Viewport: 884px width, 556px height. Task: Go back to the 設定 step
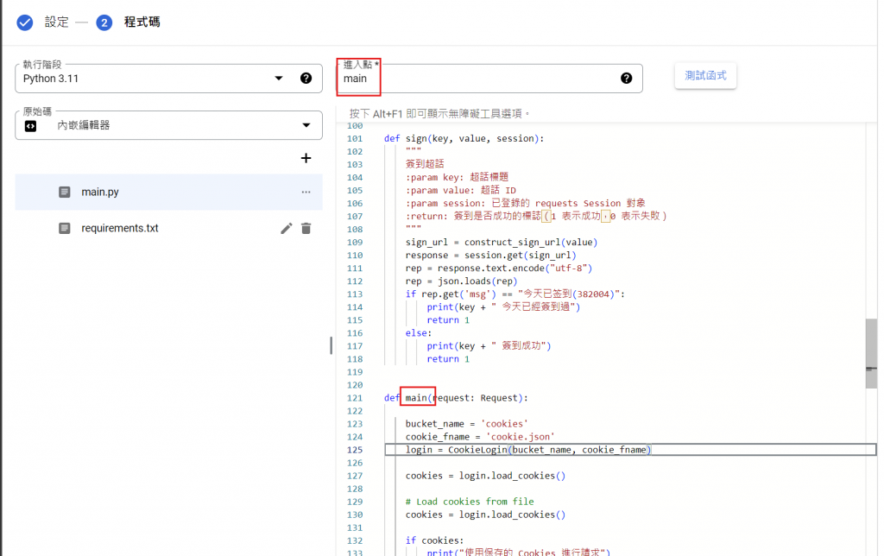point(56,22)
